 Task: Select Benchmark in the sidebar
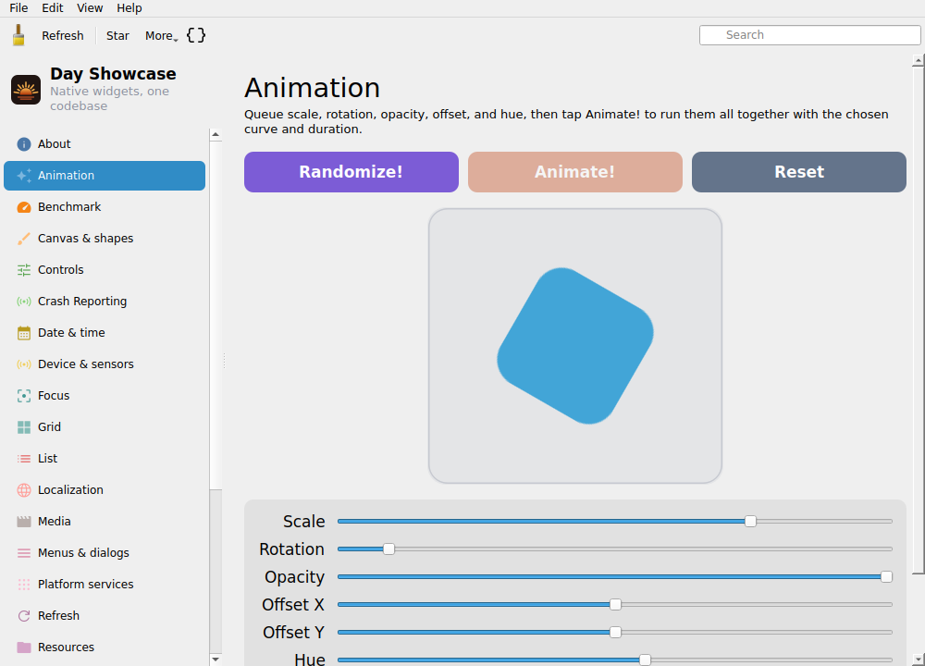point(105,207)
